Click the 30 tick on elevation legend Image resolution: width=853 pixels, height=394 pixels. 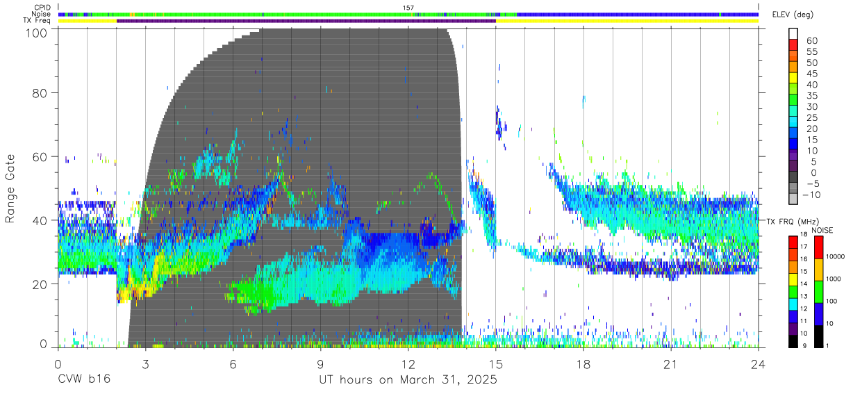tap(811, 106)
